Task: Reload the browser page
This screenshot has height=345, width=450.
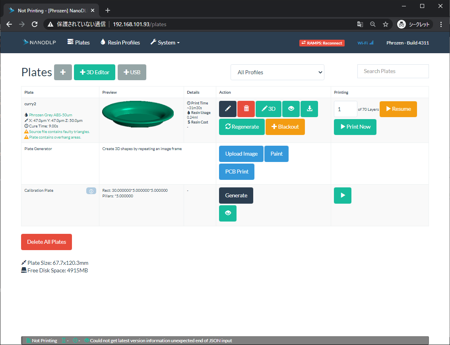Action: coord(35,24)
